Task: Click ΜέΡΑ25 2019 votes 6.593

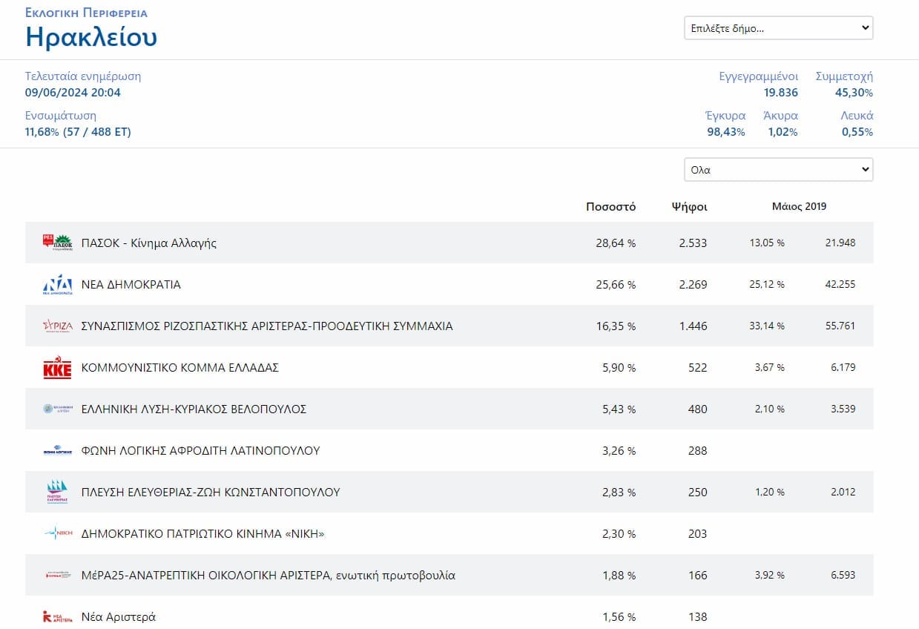Action: pyautogui.click(x=842, y=575)
